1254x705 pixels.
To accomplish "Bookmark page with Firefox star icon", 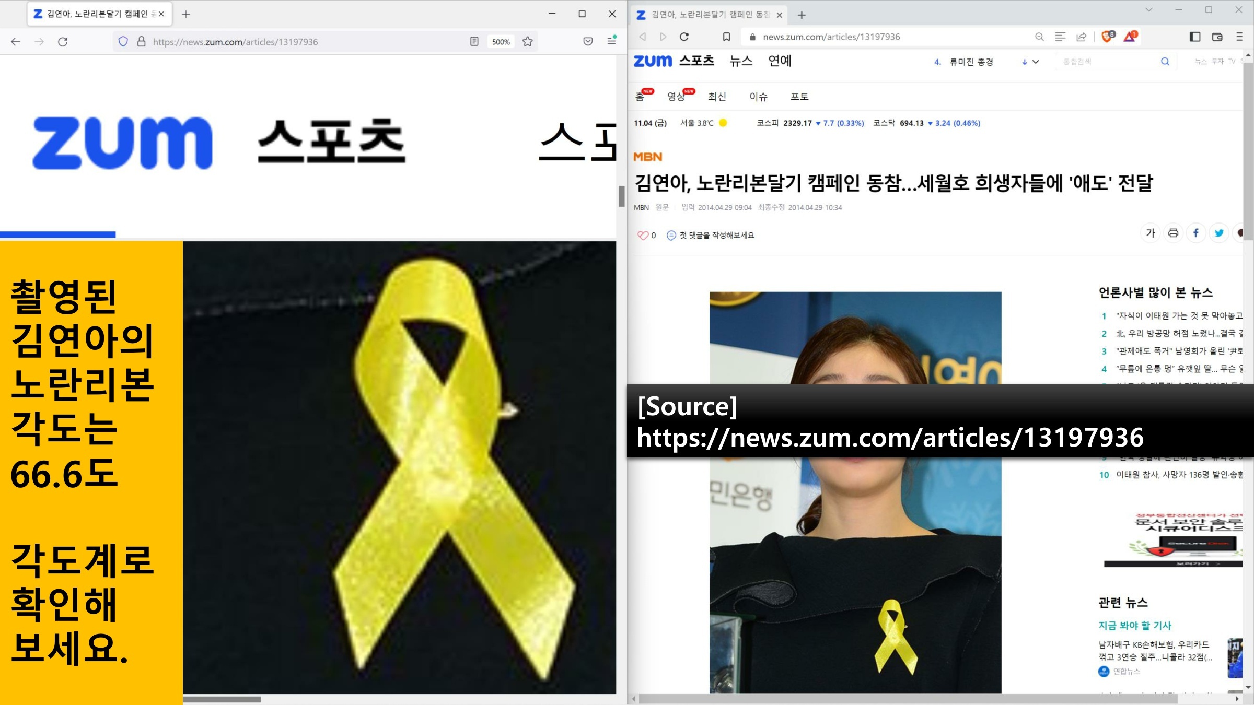I will coord(528,42).
